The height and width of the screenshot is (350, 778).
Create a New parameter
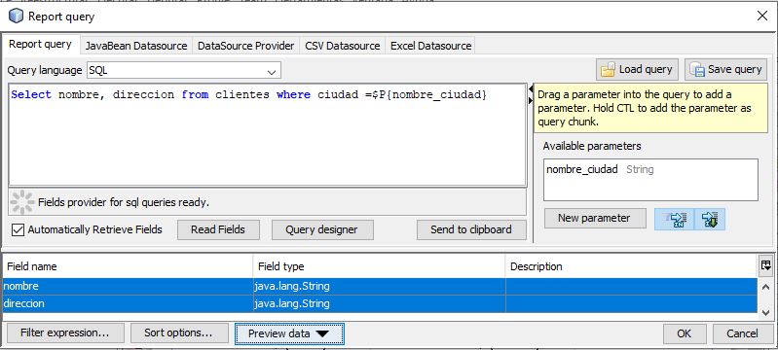click(x=594, y=218)
